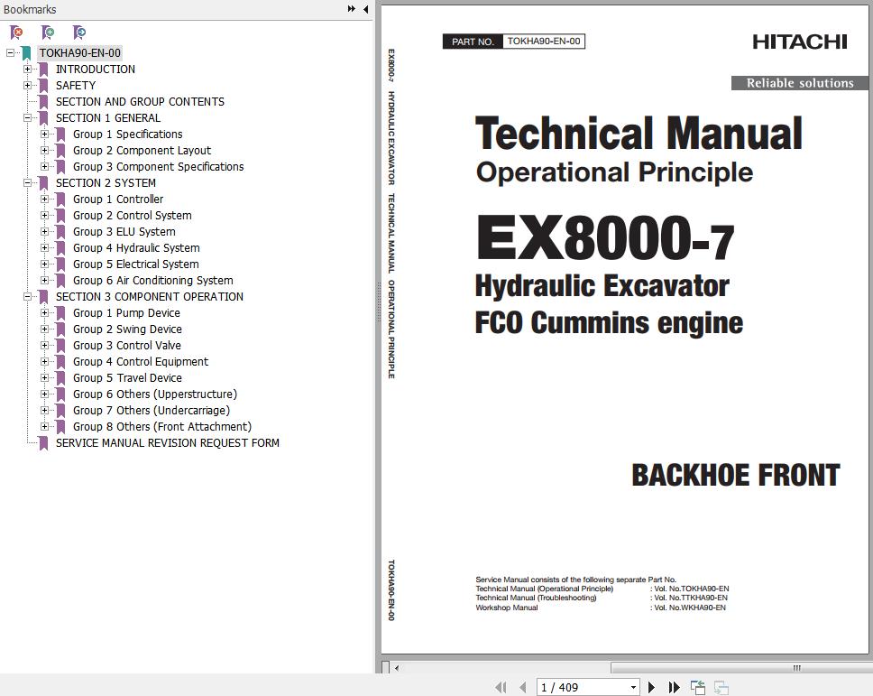Screen dimensions: 873x696
Task: Collapse SECTION 3 COMPONENT OPERATION
Action: tap(27, 296)
